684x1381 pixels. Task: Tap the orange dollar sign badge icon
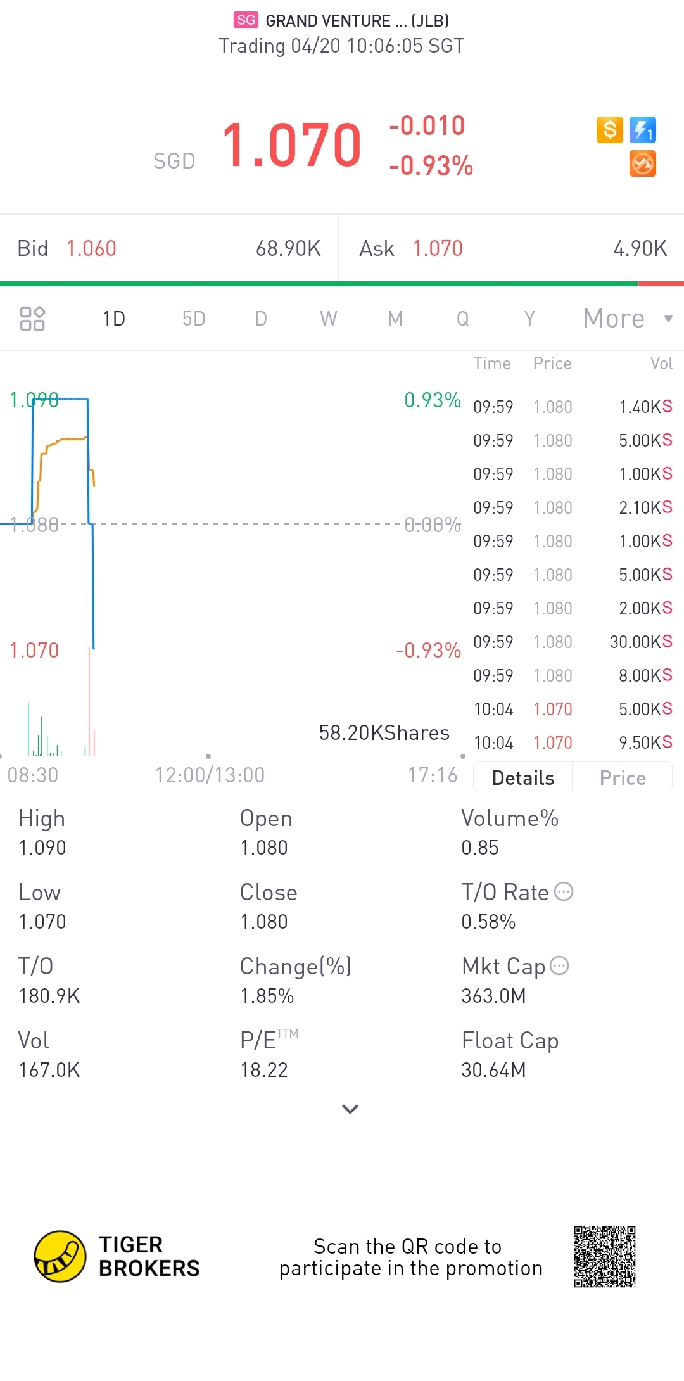click(x=609, y=130)
